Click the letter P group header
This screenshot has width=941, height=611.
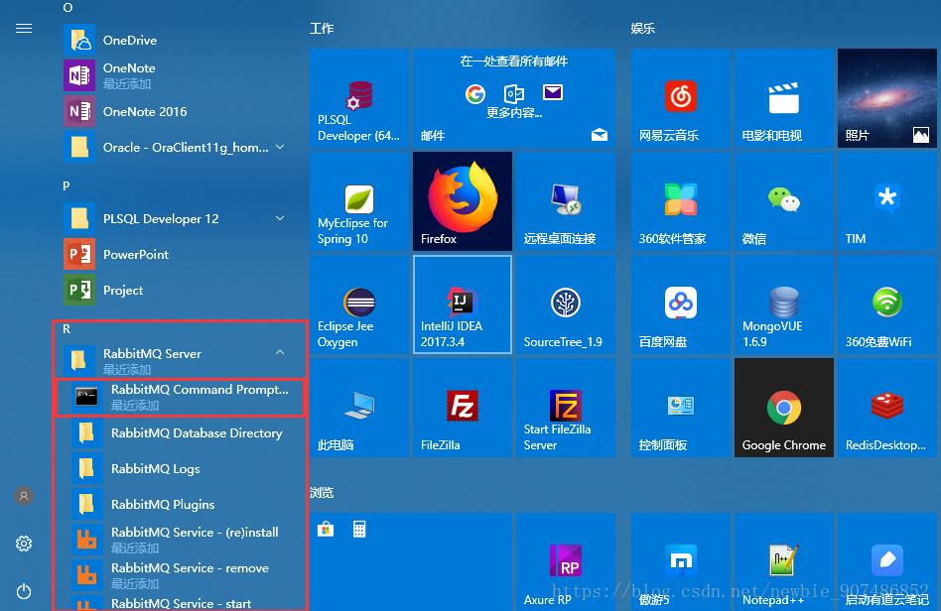[67, 185]
